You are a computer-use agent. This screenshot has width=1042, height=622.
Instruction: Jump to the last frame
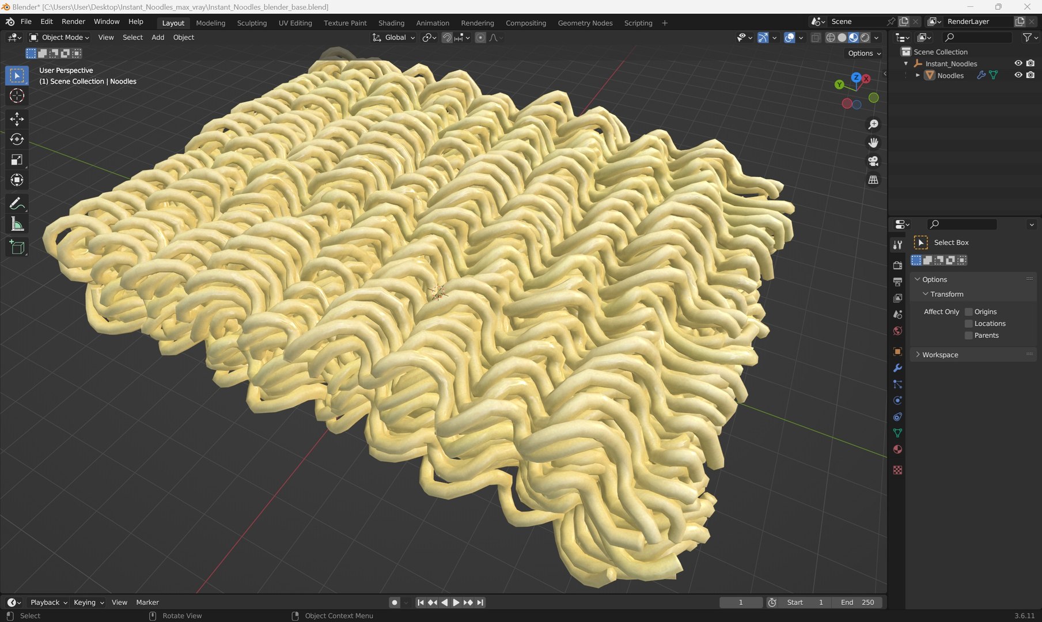(480, 602)
